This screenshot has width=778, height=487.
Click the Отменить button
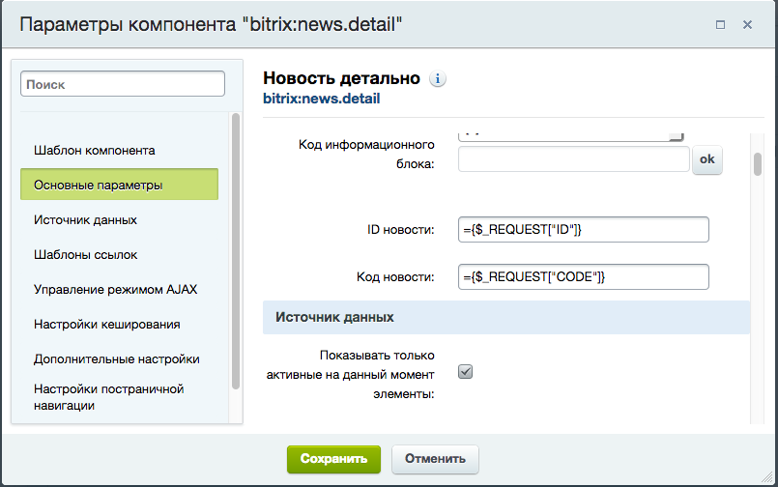[x=435, y=459]
